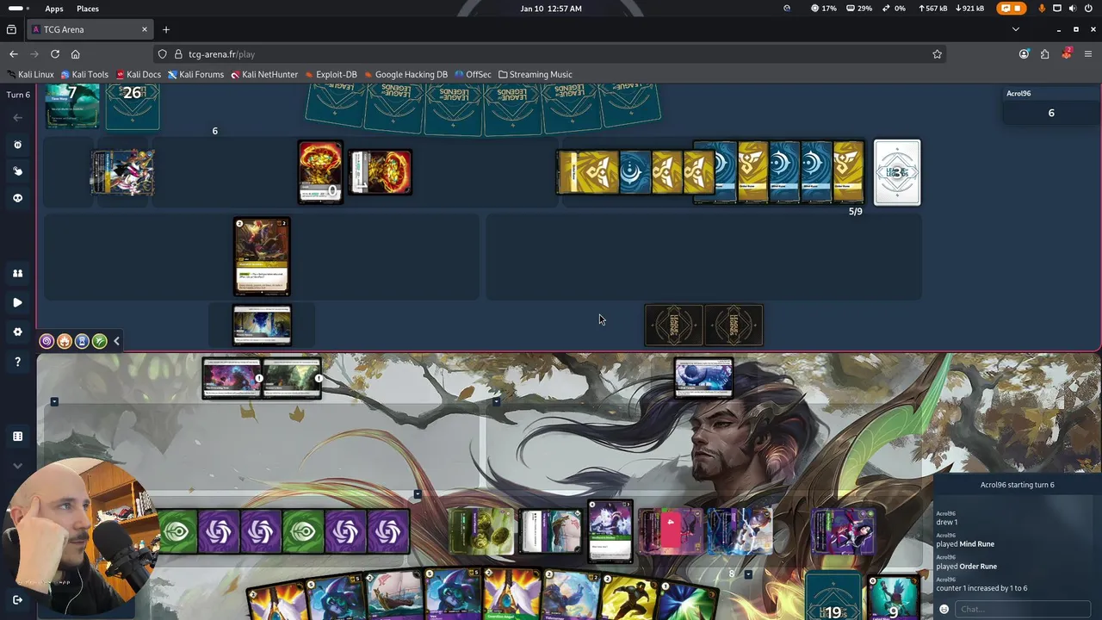Image resolution: width=1102 pixels, height=620 pixels.
Task: Click the pink card with a white bomb marker
Action: point(671,530)
